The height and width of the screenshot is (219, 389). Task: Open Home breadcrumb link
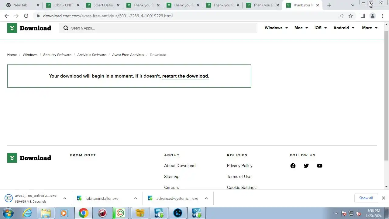point(12,55)
